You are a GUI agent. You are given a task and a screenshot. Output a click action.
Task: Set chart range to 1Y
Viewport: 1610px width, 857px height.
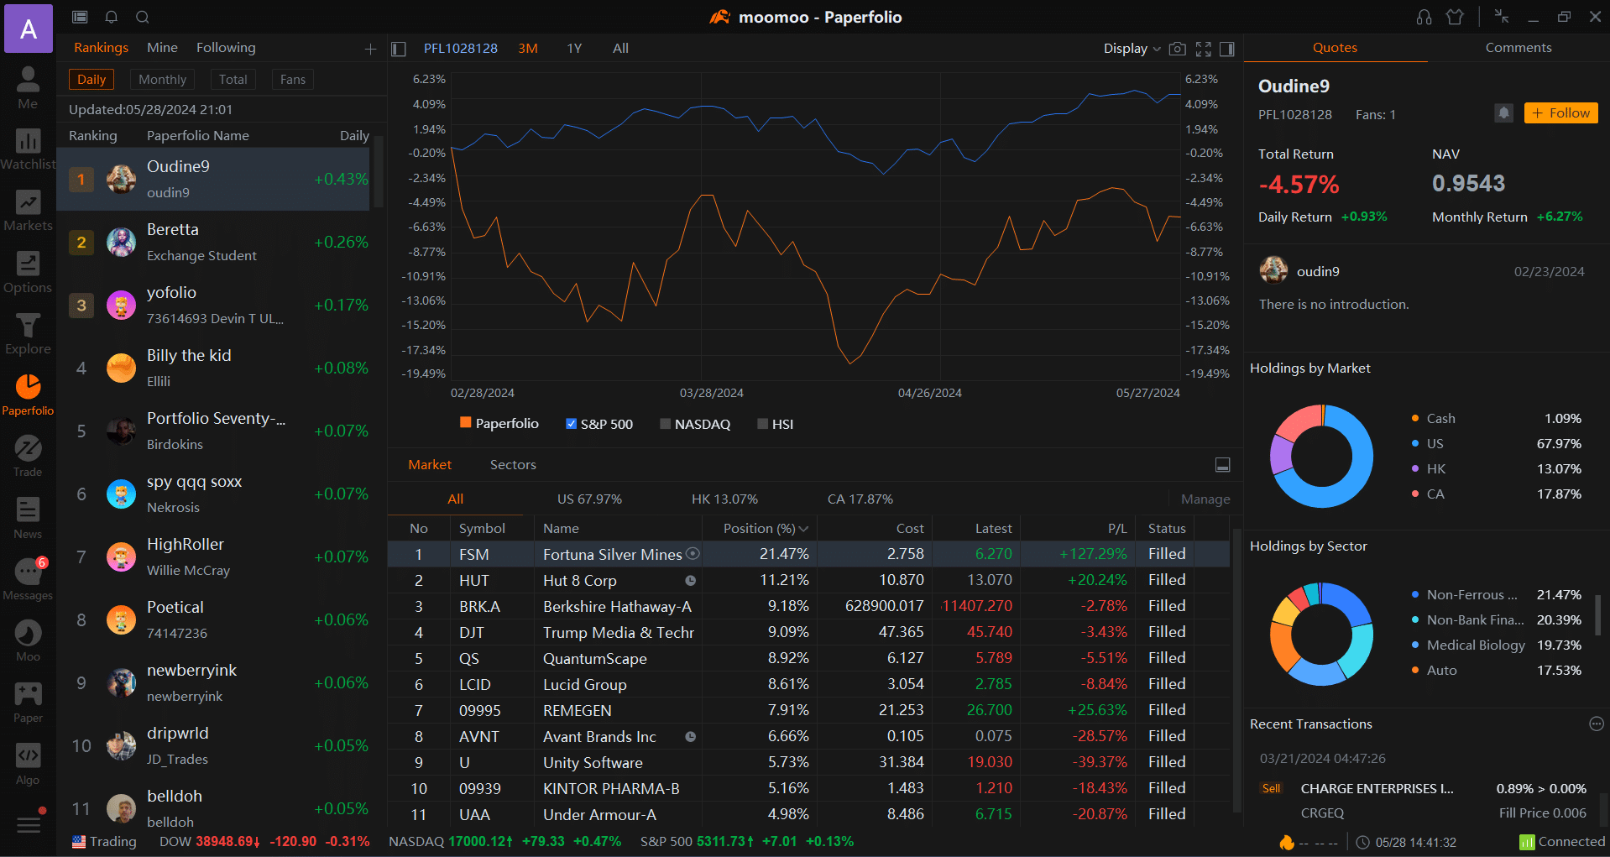[x=574, y=49]
